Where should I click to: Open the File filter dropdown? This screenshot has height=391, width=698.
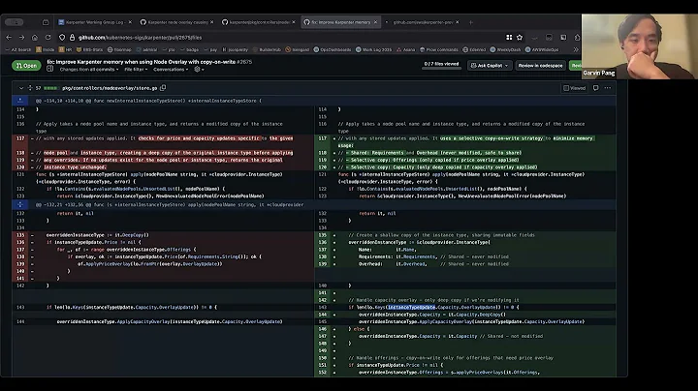pos(136,70)
